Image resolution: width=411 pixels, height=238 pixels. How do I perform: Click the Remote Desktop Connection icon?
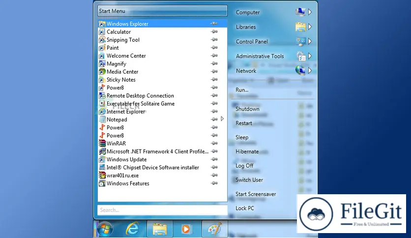coord(102,96)
